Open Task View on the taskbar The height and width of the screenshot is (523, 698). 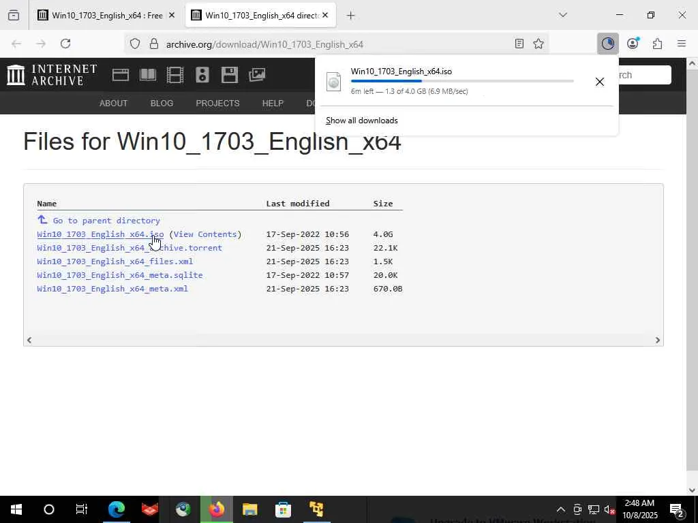pos(82,509)
